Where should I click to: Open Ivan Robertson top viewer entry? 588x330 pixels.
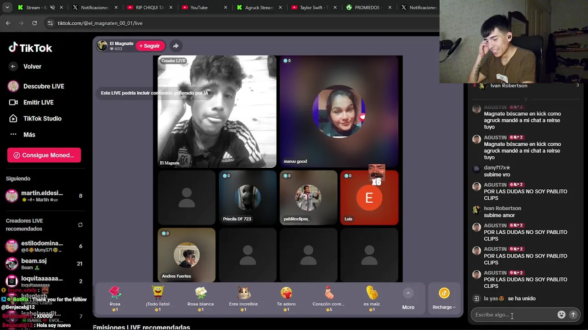[526, 86]
